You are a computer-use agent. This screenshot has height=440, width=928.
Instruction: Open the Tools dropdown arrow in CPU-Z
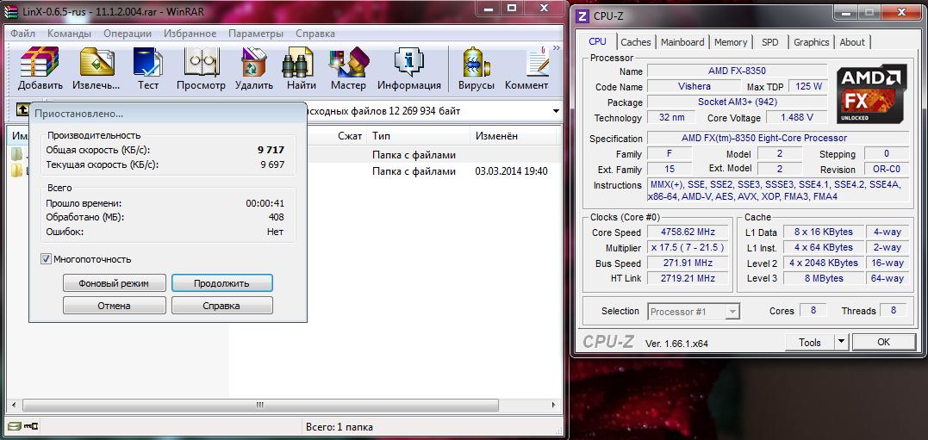[x=841, y=342]
